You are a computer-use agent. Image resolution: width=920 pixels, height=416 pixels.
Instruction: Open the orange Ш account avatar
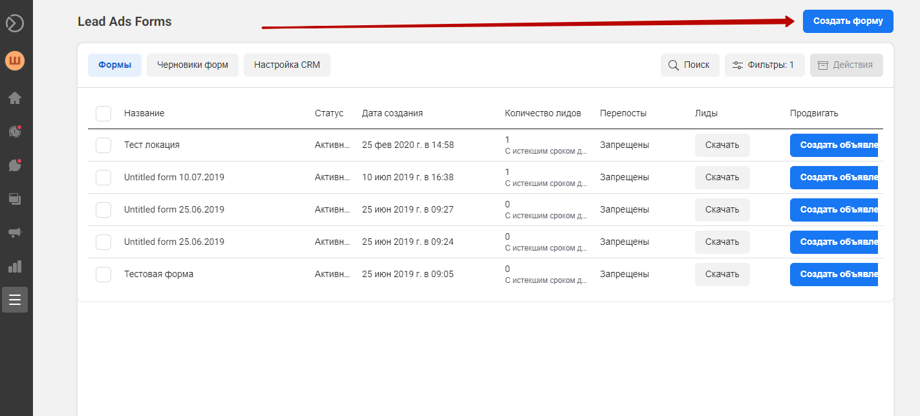[15, 61]
